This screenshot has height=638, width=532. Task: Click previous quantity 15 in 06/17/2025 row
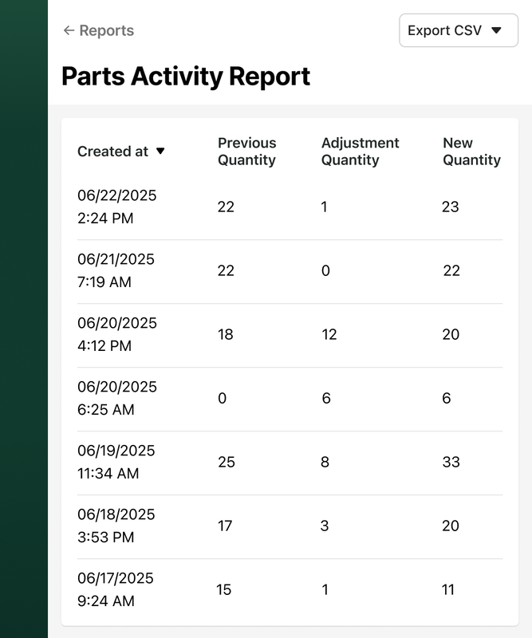point(224,589)
